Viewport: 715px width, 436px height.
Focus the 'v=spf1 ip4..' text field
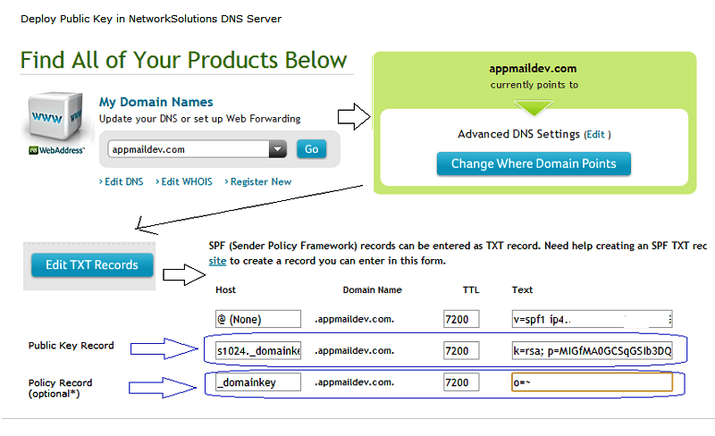(592, 319)
